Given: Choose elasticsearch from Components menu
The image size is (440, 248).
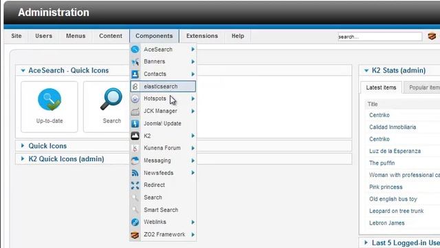Looking at the screenshot, I should 163,86.
